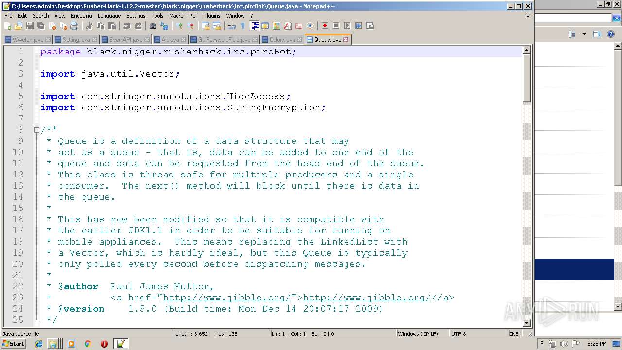Toggle the Show Indent Guide button
This screenshot has height=350, width=622.
[255, 26]
